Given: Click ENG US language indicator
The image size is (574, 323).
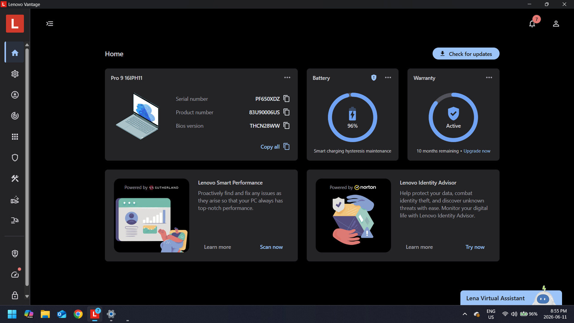Looking at the screenshot, I should tap(491, 314).
